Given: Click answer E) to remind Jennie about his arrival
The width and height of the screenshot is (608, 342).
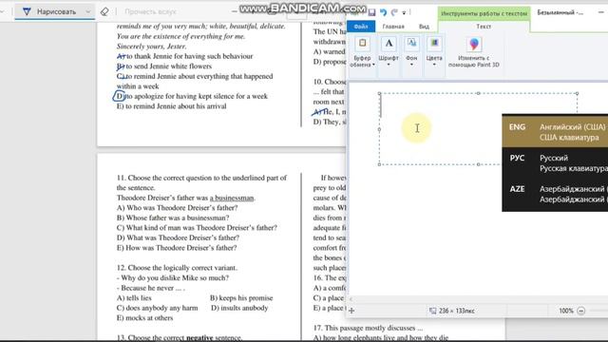Looking at the screenshot, I should [171, 106].
